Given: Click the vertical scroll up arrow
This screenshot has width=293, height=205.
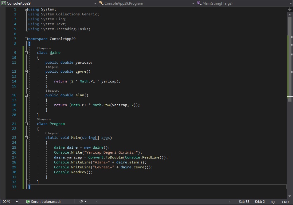Looking at the screenshot, I should coord(290,14).
